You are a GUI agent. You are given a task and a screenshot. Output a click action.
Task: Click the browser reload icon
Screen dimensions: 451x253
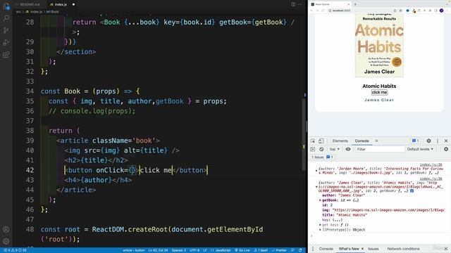pyautogui.click(x=323, y=11)
